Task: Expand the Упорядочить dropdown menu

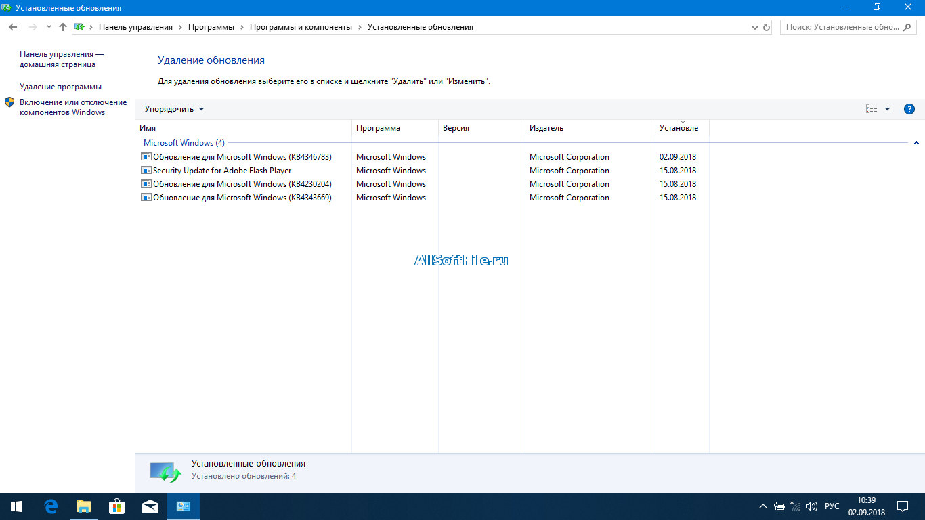Action: (x=174, y=109)
